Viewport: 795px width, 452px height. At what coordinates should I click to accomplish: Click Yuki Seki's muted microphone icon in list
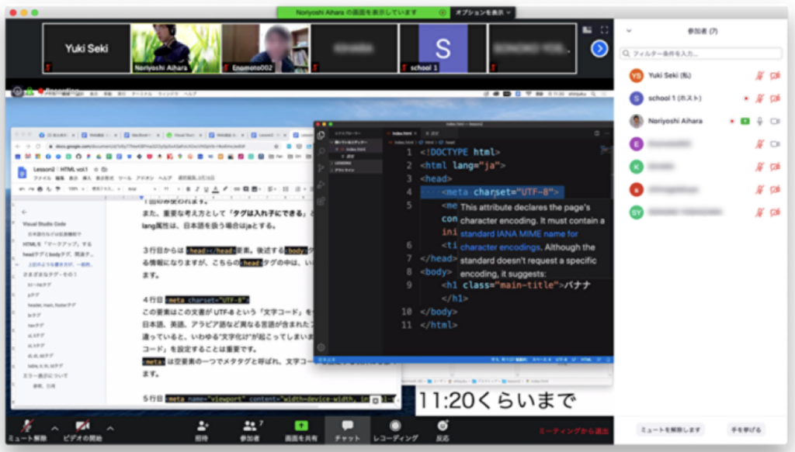point(759,75)
